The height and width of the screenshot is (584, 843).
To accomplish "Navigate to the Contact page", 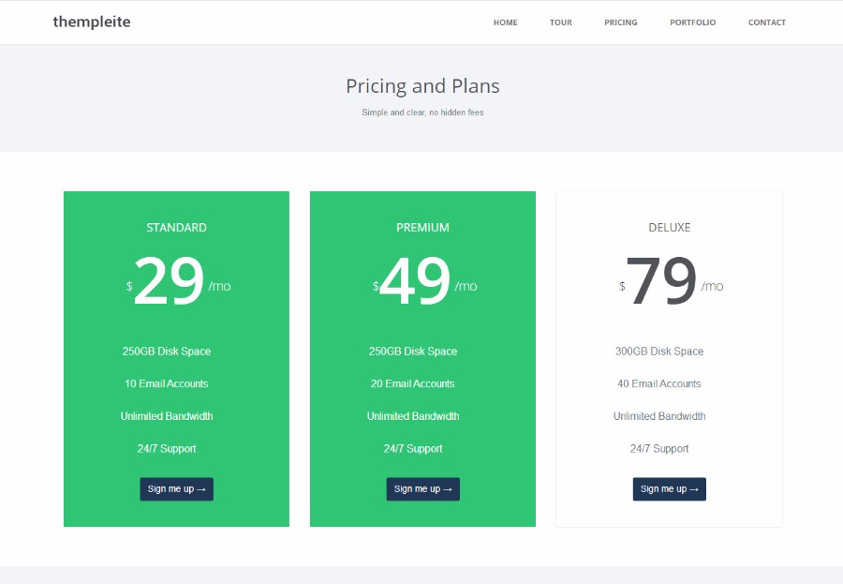I will tap(766, 22).
